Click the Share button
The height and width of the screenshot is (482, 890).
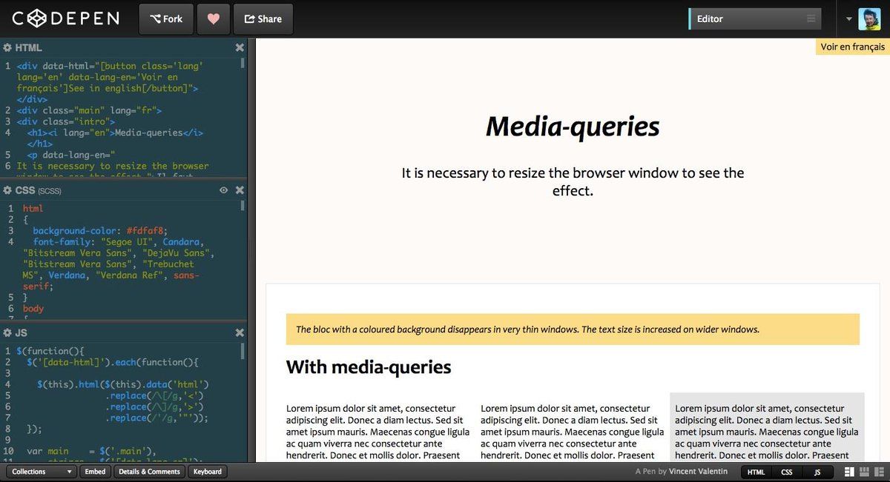click(263, 19)
